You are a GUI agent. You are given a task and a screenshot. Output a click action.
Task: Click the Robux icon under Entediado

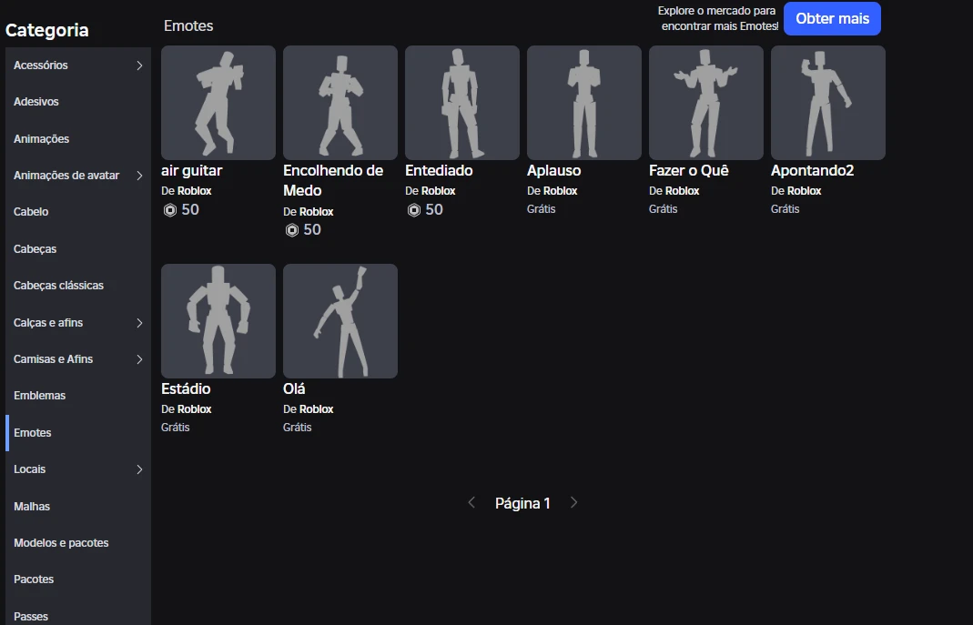(x=413, y=210)
